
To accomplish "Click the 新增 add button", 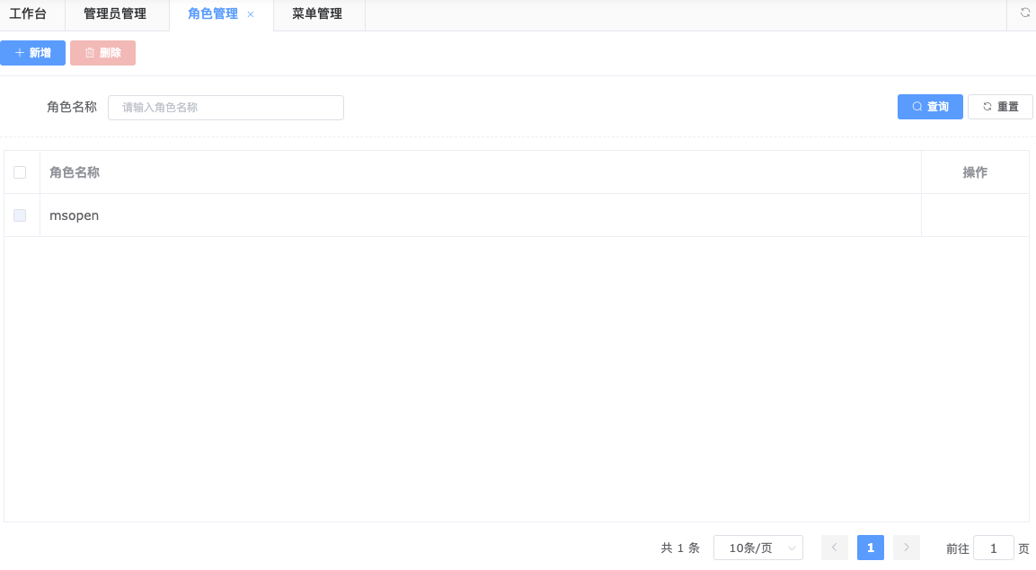I will click(32, 53).
